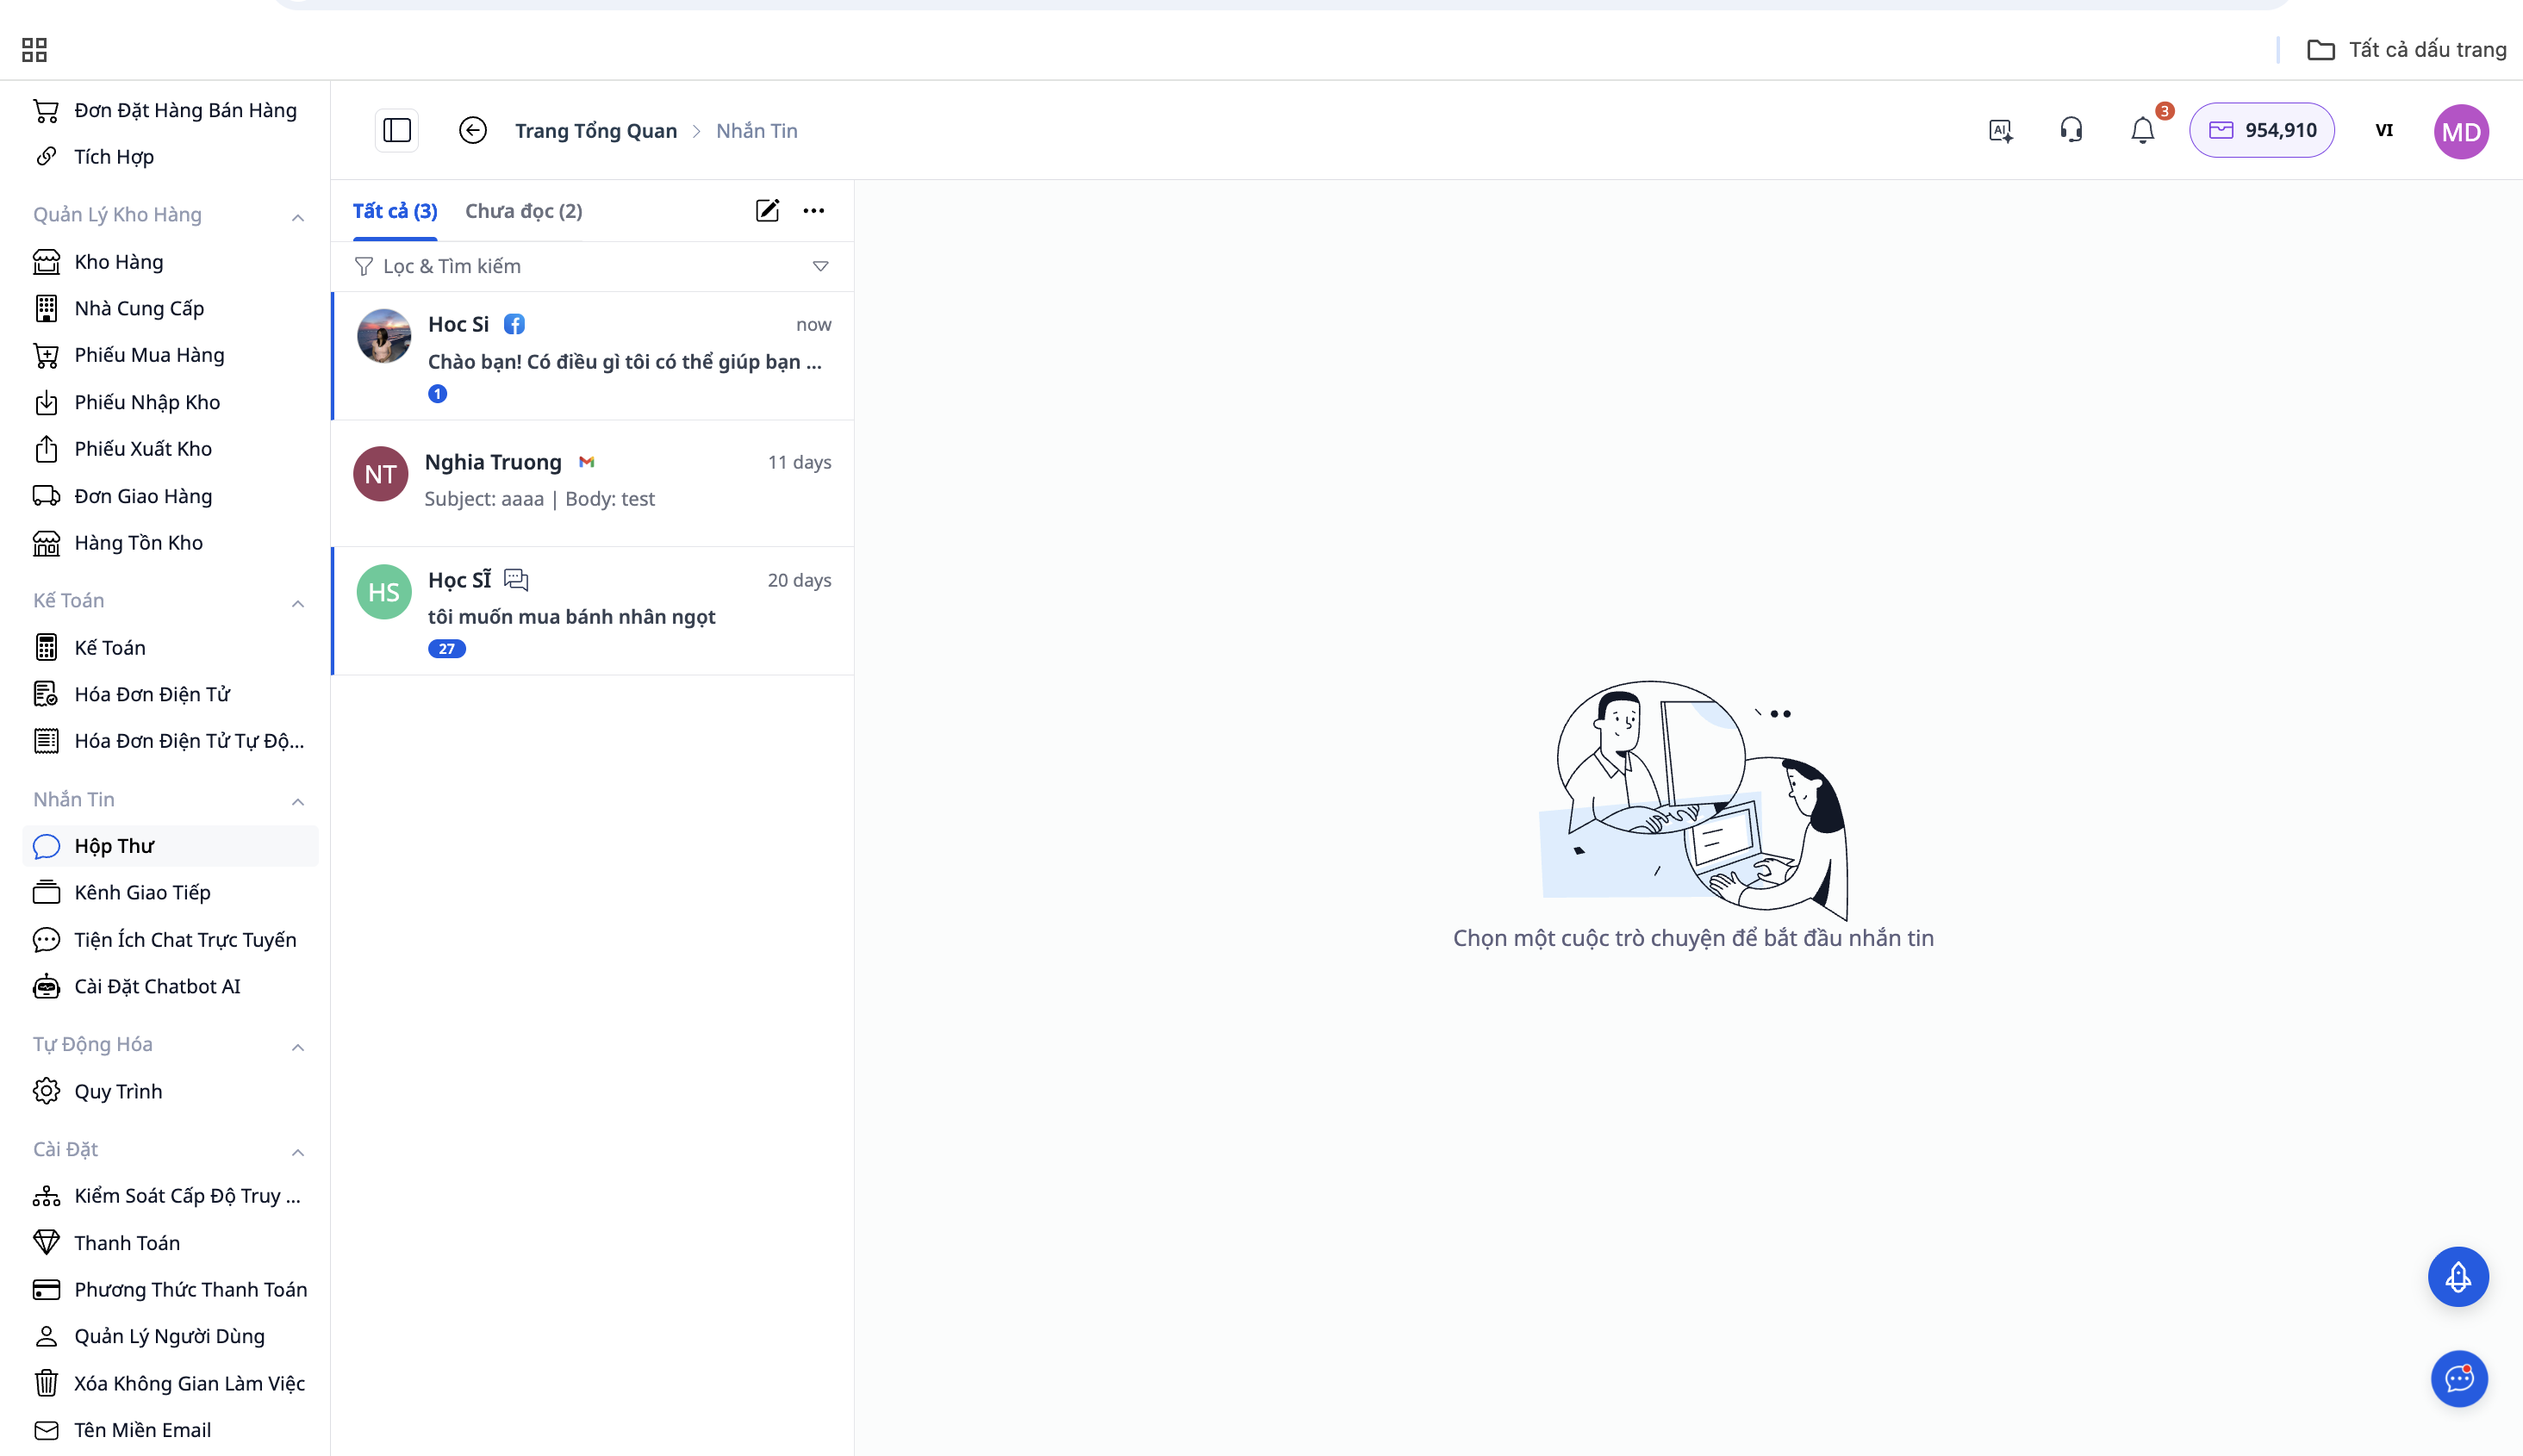Open the apps grid icon
This screenshot has height=1456, width=2523.
[34, 49]
